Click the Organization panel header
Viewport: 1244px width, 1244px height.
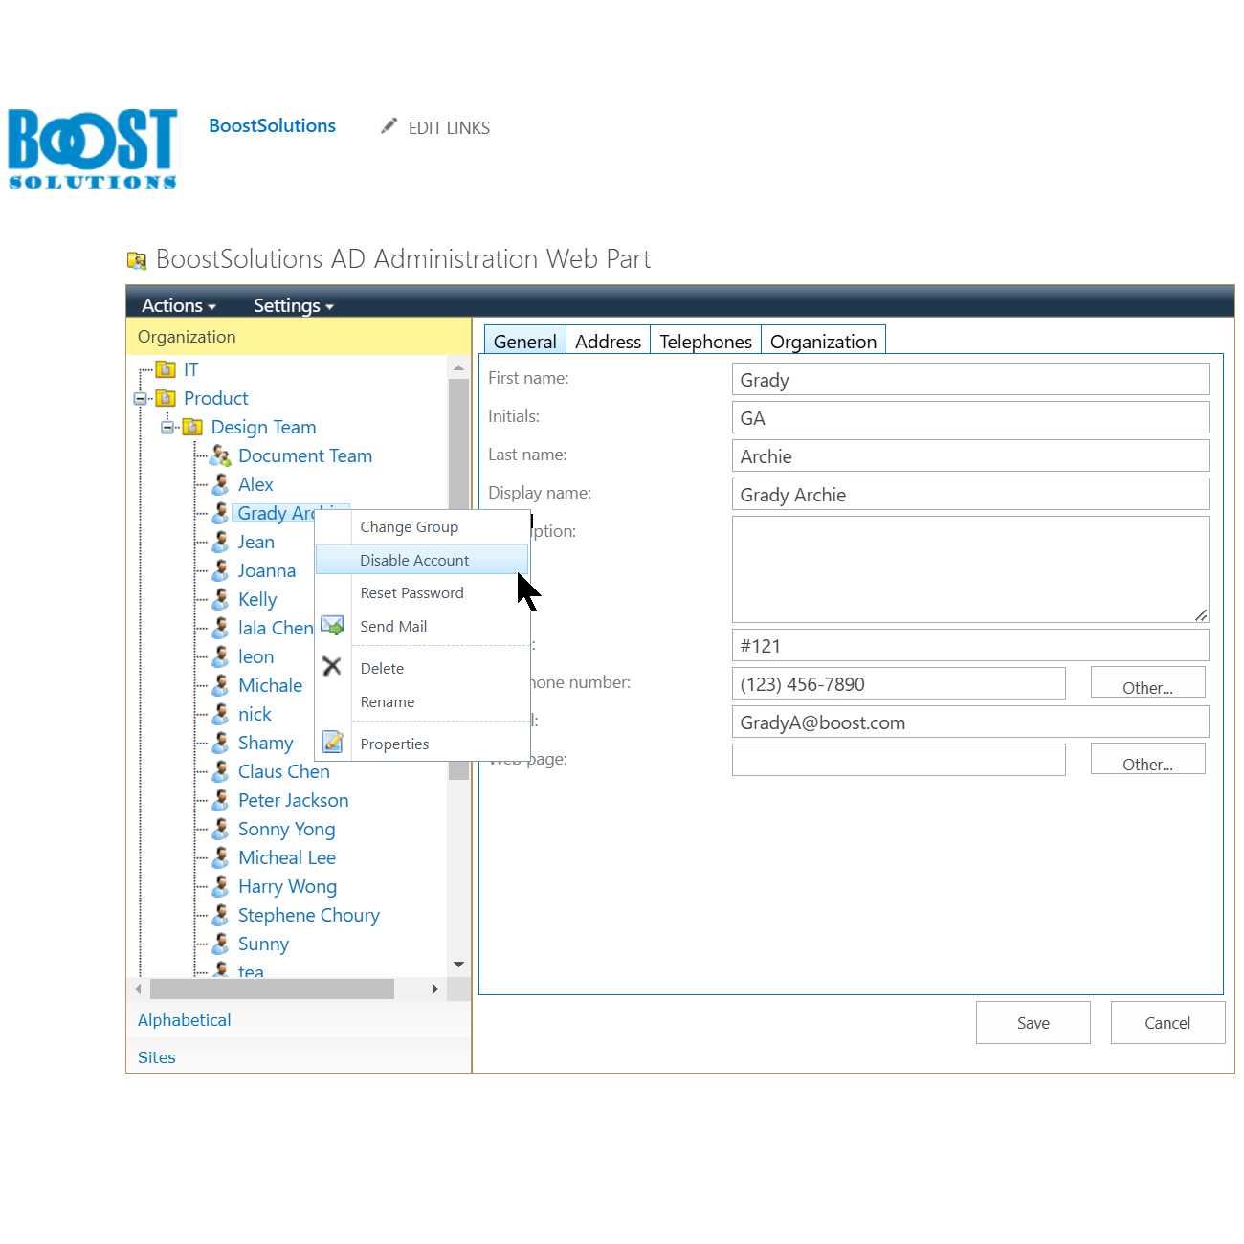pyautogui.click(x=299, y=337)
